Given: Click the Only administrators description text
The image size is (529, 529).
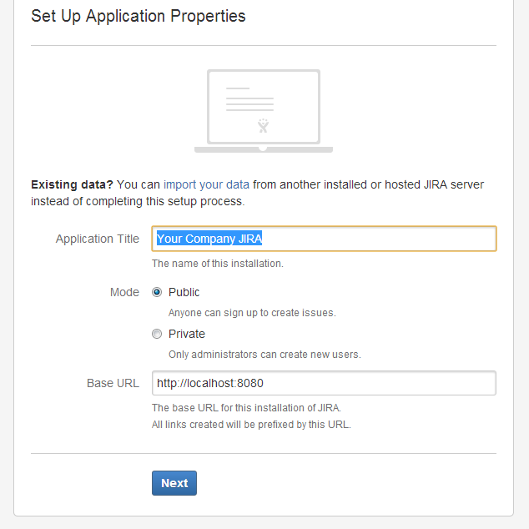Looking at the screenshot, I should click(x=264, y=355).
